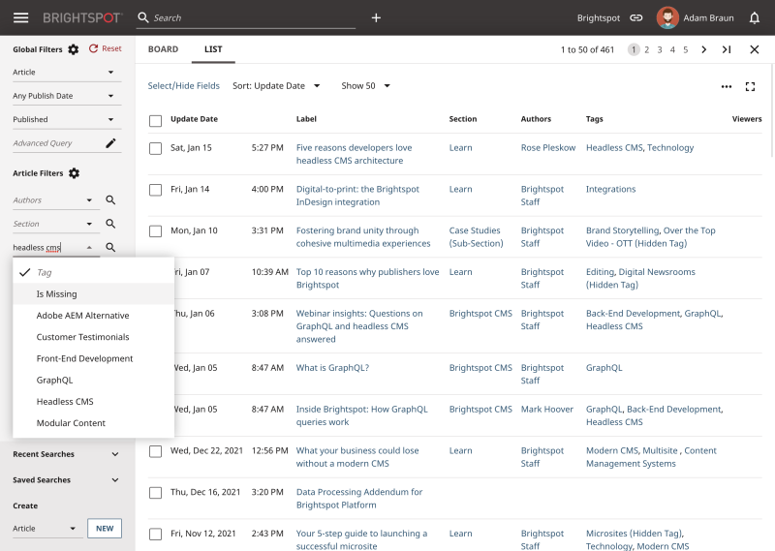
Task: Open Select/Hide Fields link
Action: [x=183, y=86]
